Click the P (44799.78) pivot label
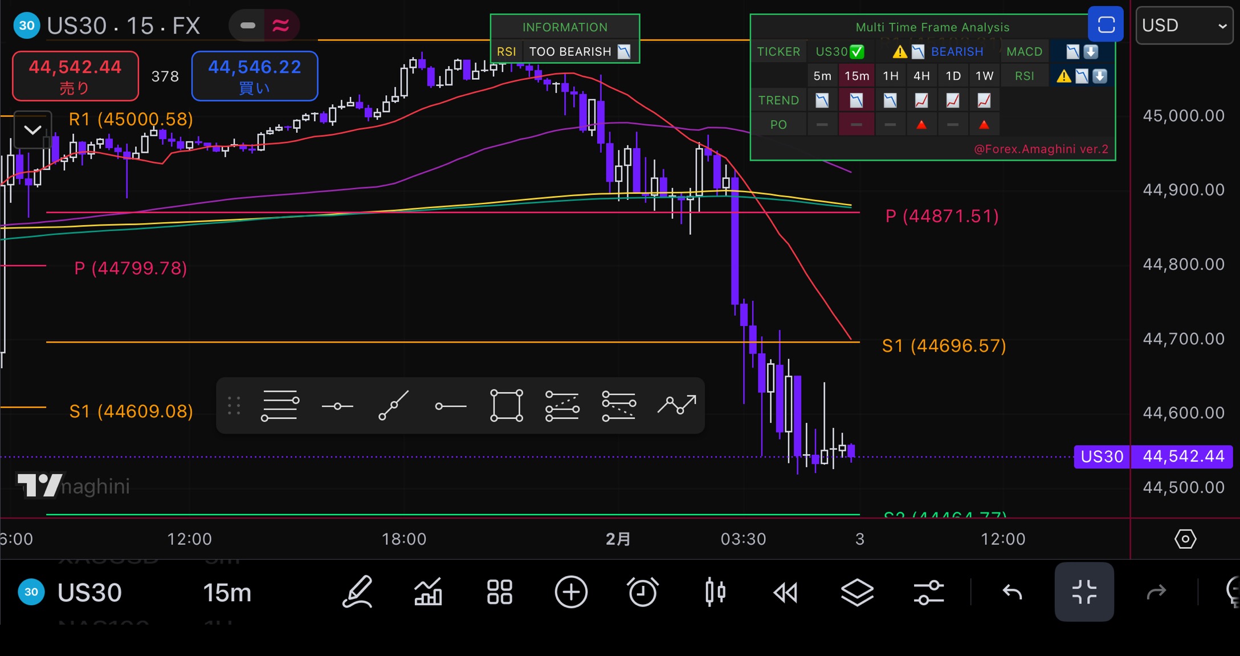 131,268
